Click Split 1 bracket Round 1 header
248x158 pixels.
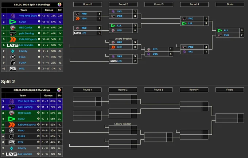tap(88, 4)
